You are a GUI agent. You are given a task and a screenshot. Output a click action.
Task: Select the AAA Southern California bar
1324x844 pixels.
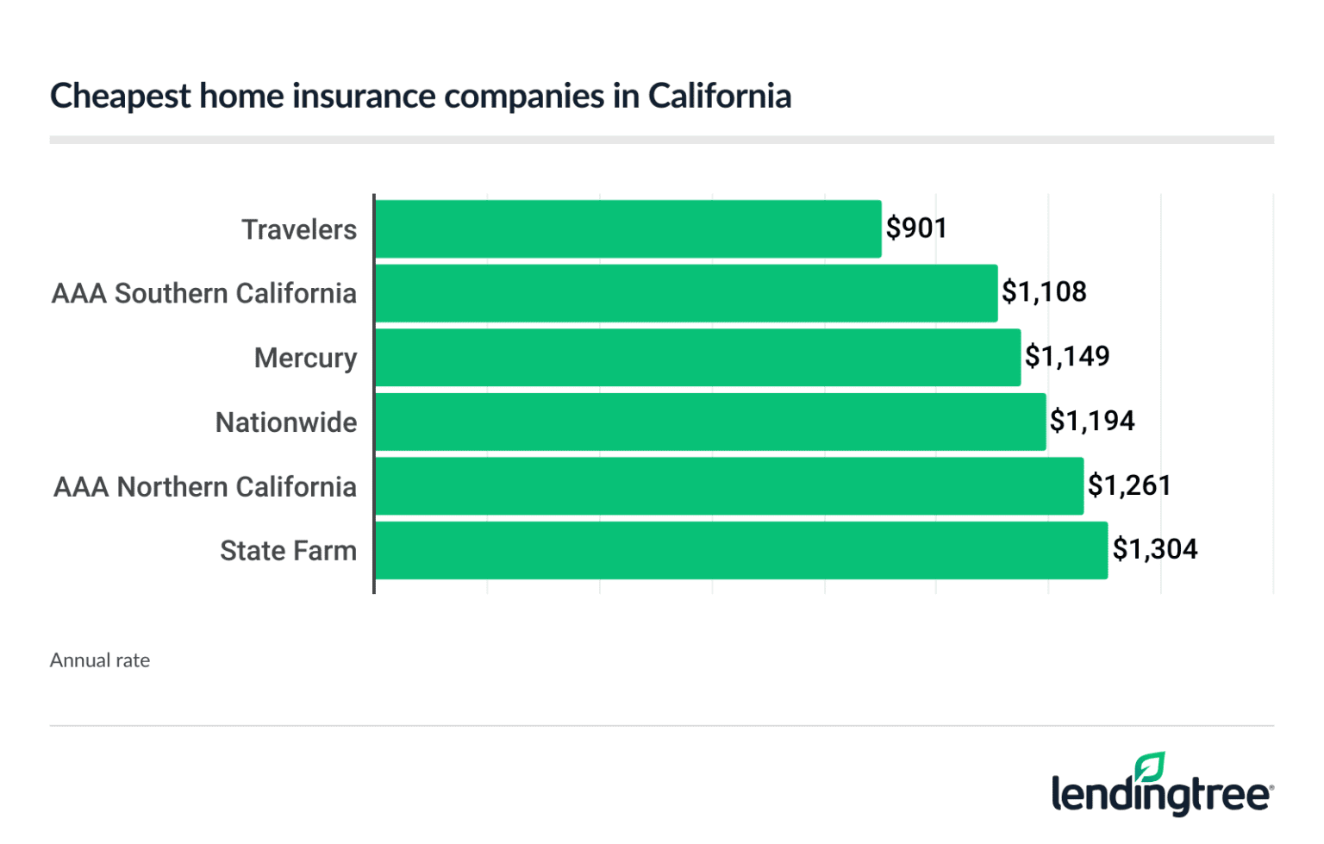tap(686, 293)
